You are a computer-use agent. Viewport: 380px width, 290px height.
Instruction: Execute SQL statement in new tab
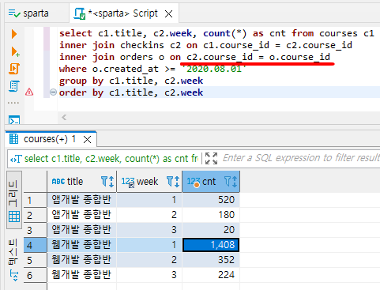(15, 51)
